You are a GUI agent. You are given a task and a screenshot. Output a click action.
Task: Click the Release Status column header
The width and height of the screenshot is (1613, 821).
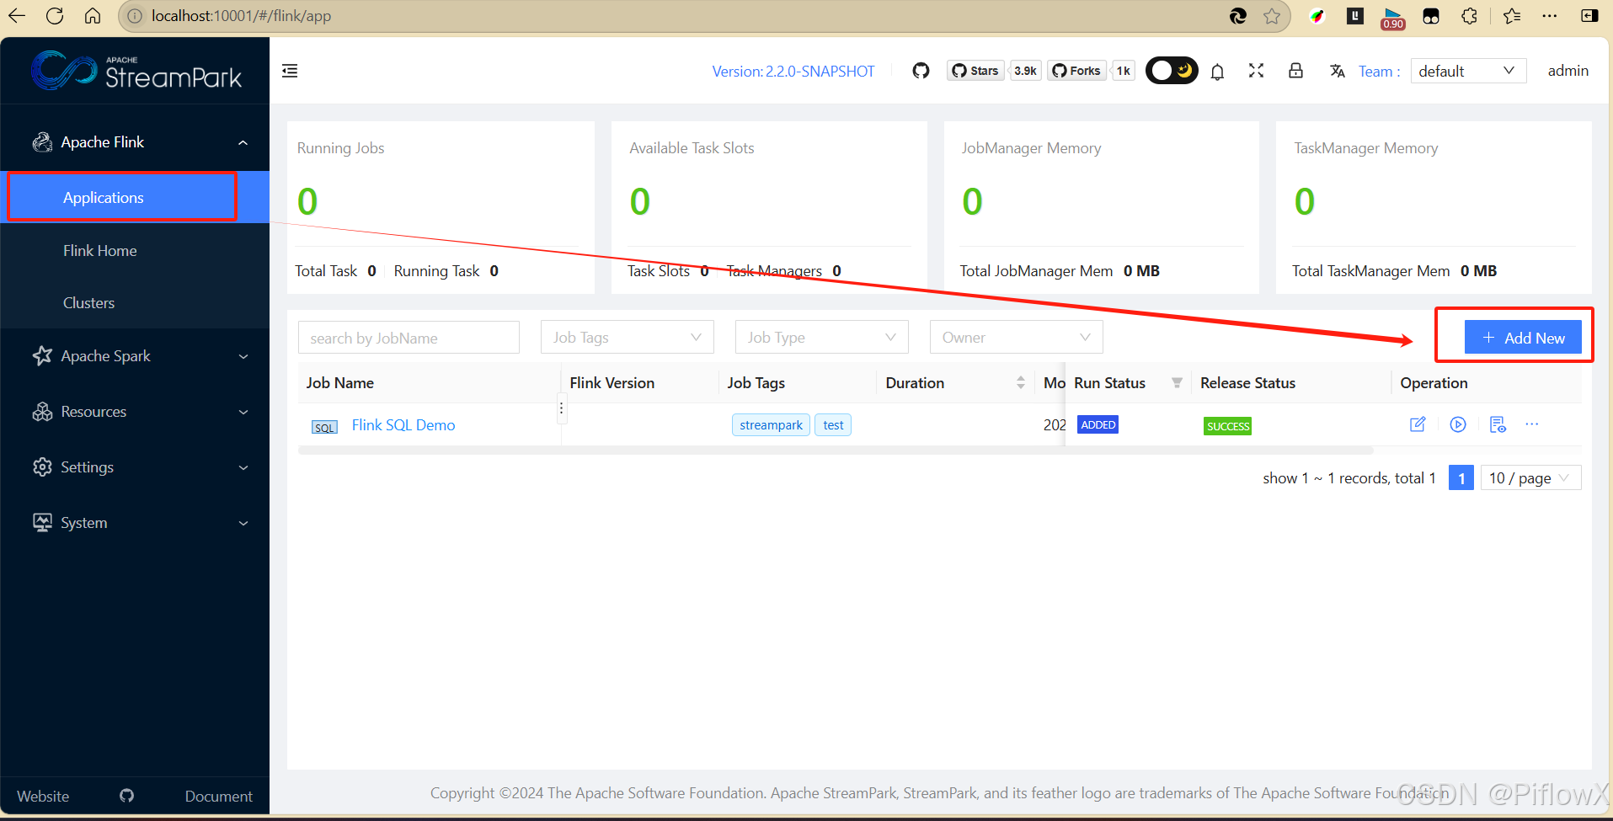coord(1247,383)
